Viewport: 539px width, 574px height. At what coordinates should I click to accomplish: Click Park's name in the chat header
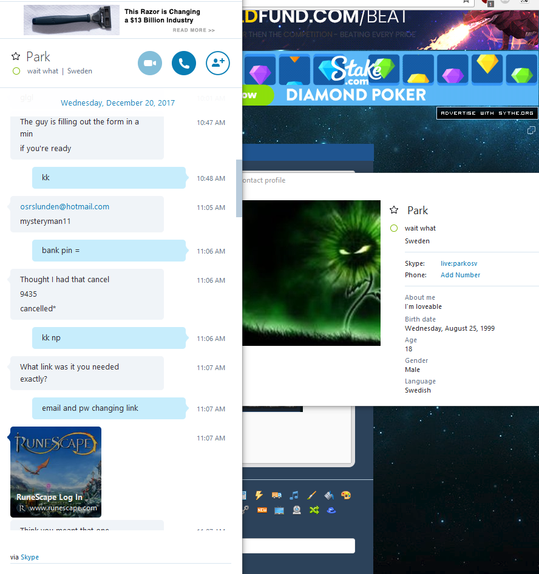(38, 57)
